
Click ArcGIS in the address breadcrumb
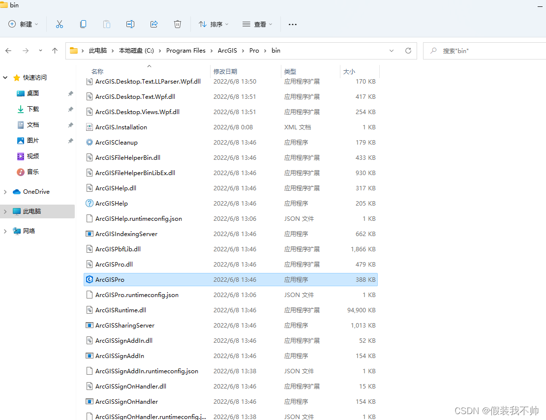[x=227, y=51]
